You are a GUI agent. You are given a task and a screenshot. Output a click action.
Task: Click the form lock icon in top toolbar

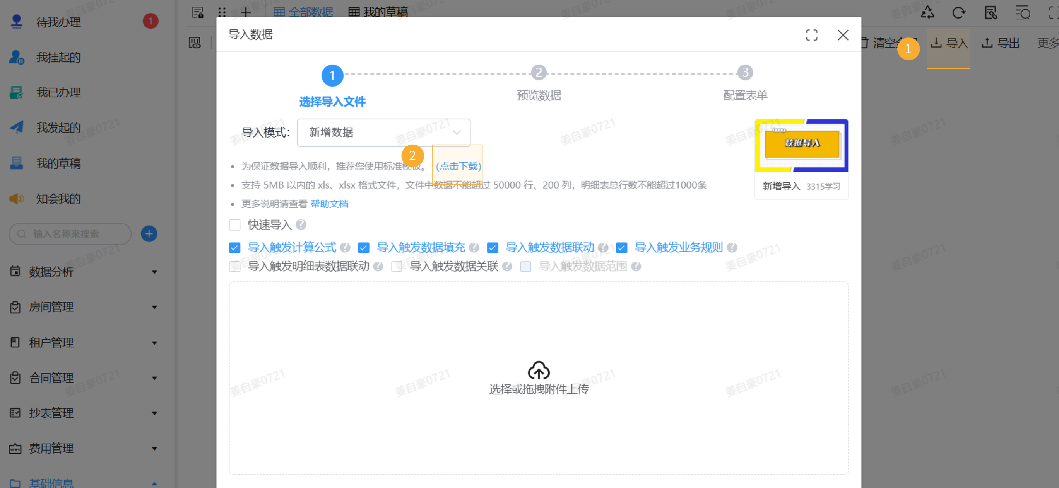point(198,12)
